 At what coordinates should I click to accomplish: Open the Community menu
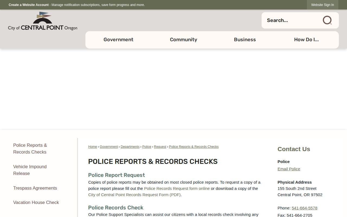point(184,40)
